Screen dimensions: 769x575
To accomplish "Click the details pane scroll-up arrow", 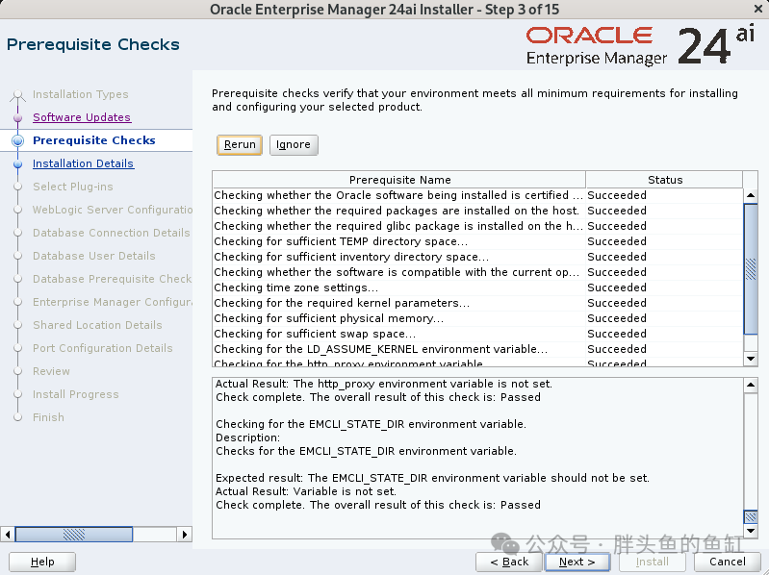I will click(x=751, y=385).
